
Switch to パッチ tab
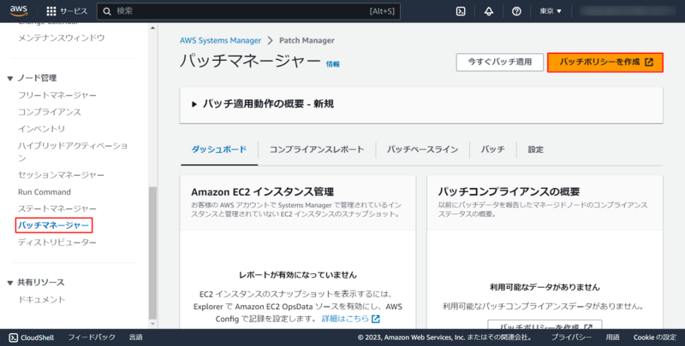[x=493, y=150]
